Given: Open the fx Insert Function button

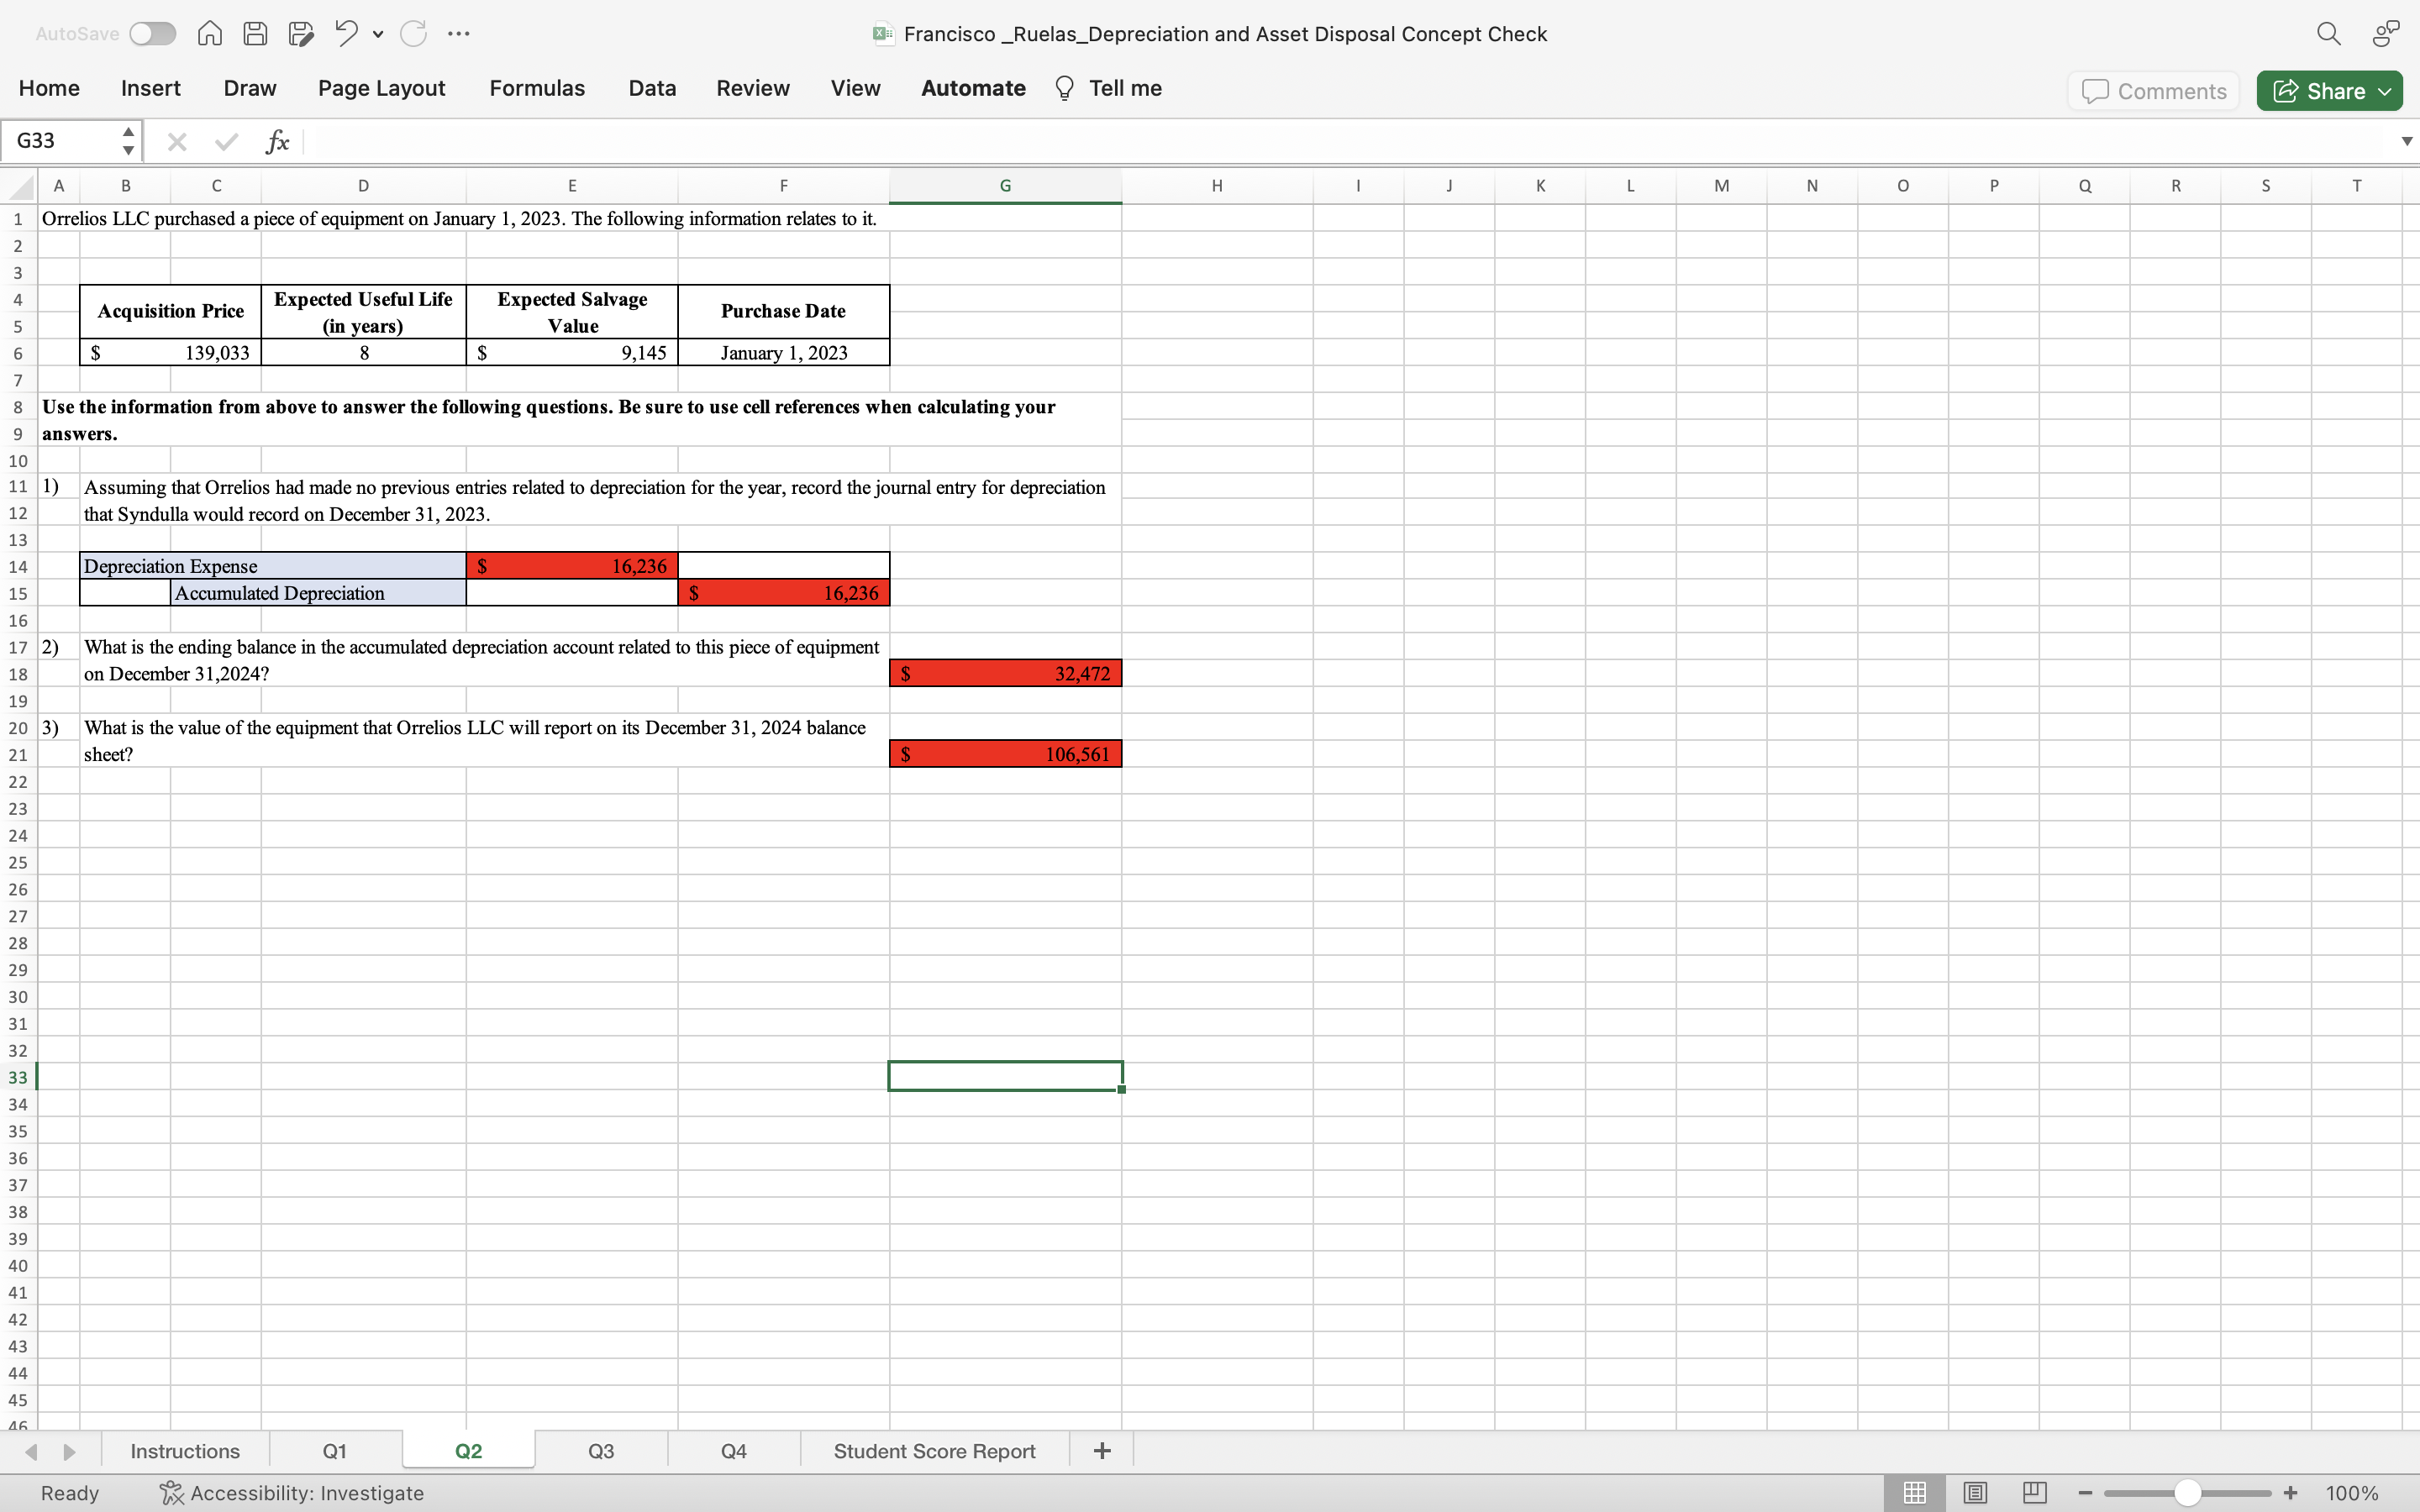Looking at the screenshot, I should (277, 141).
